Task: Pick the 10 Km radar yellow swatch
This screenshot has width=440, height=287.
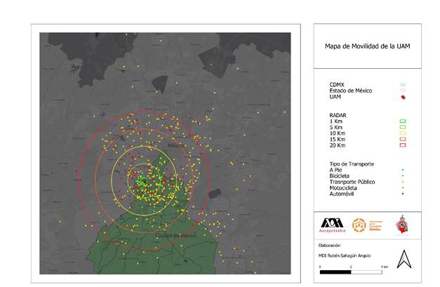Action: (403, 133)
